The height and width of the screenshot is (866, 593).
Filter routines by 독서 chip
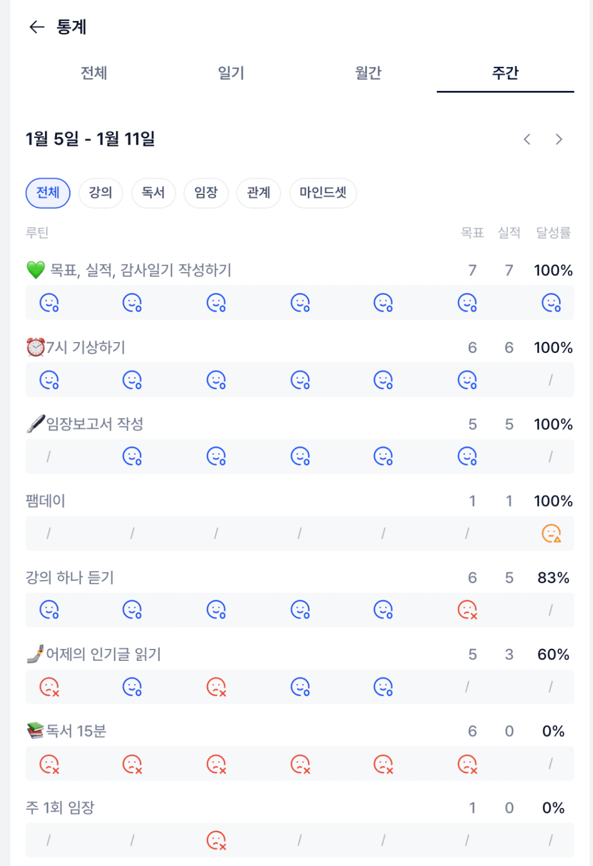click(x=153, y=193)
